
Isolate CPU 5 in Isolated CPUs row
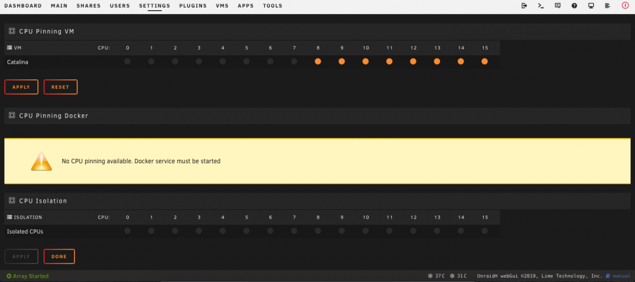(x=246, y=231)
